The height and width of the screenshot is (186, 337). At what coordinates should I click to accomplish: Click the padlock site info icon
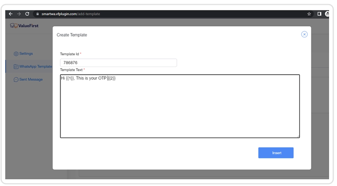coord(37,14)
